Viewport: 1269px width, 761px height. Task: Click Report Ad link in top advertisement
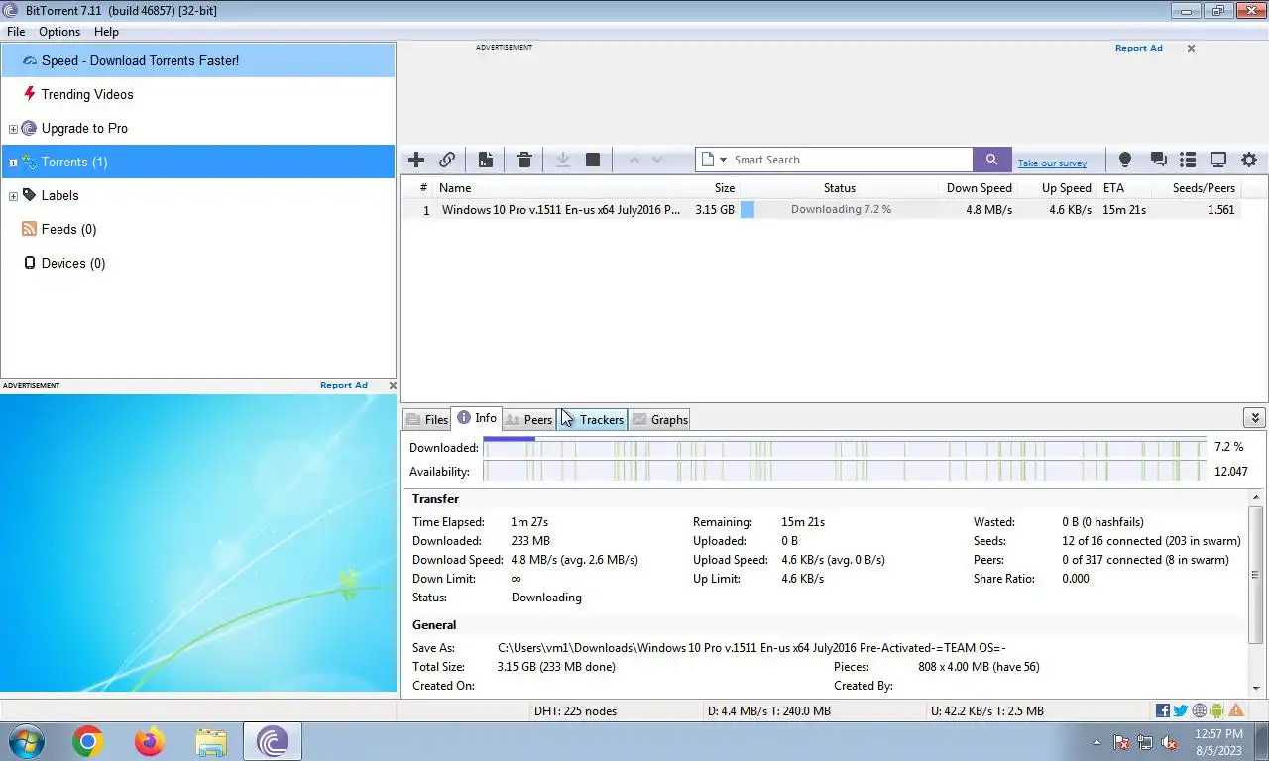tap(1138, 48)
